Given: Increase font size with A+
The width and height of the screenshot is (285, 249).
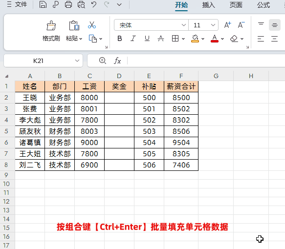Looking at the screenshot, I should [227, 25].
